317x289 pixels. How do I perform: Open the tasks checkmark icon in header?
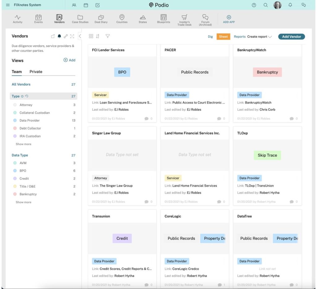(98, 5)
